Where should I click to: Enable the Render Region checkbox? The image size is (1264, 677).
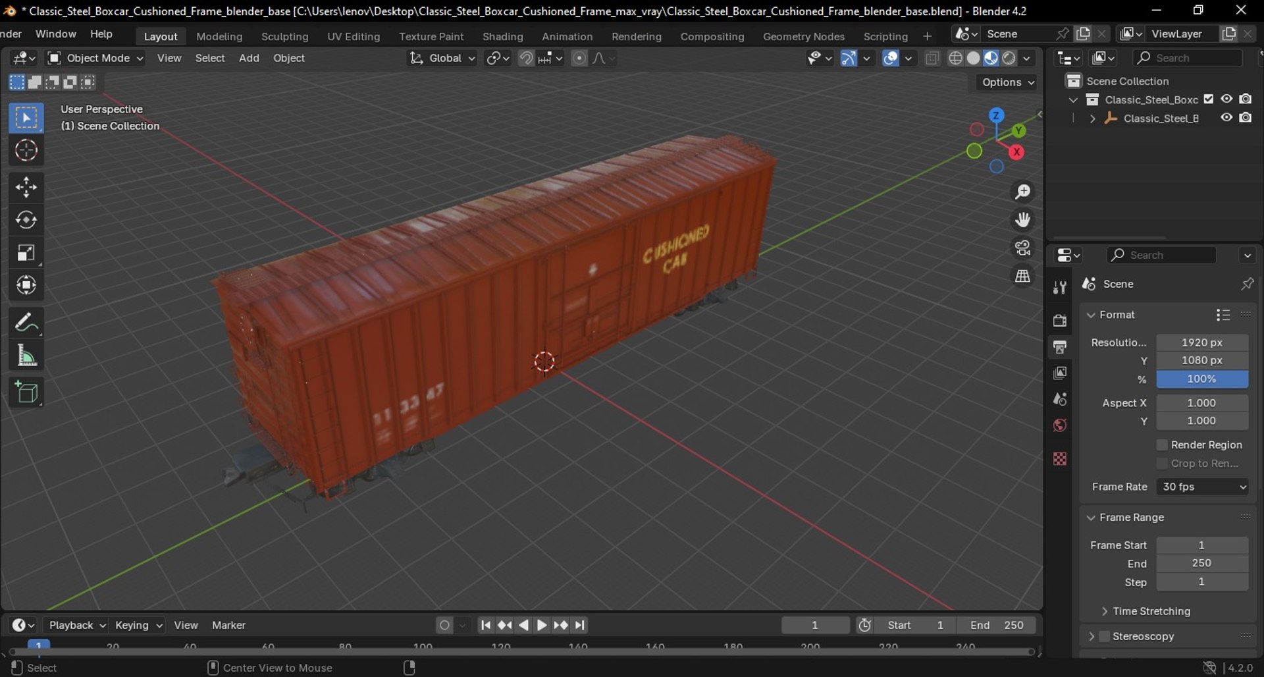point(1162,445)
